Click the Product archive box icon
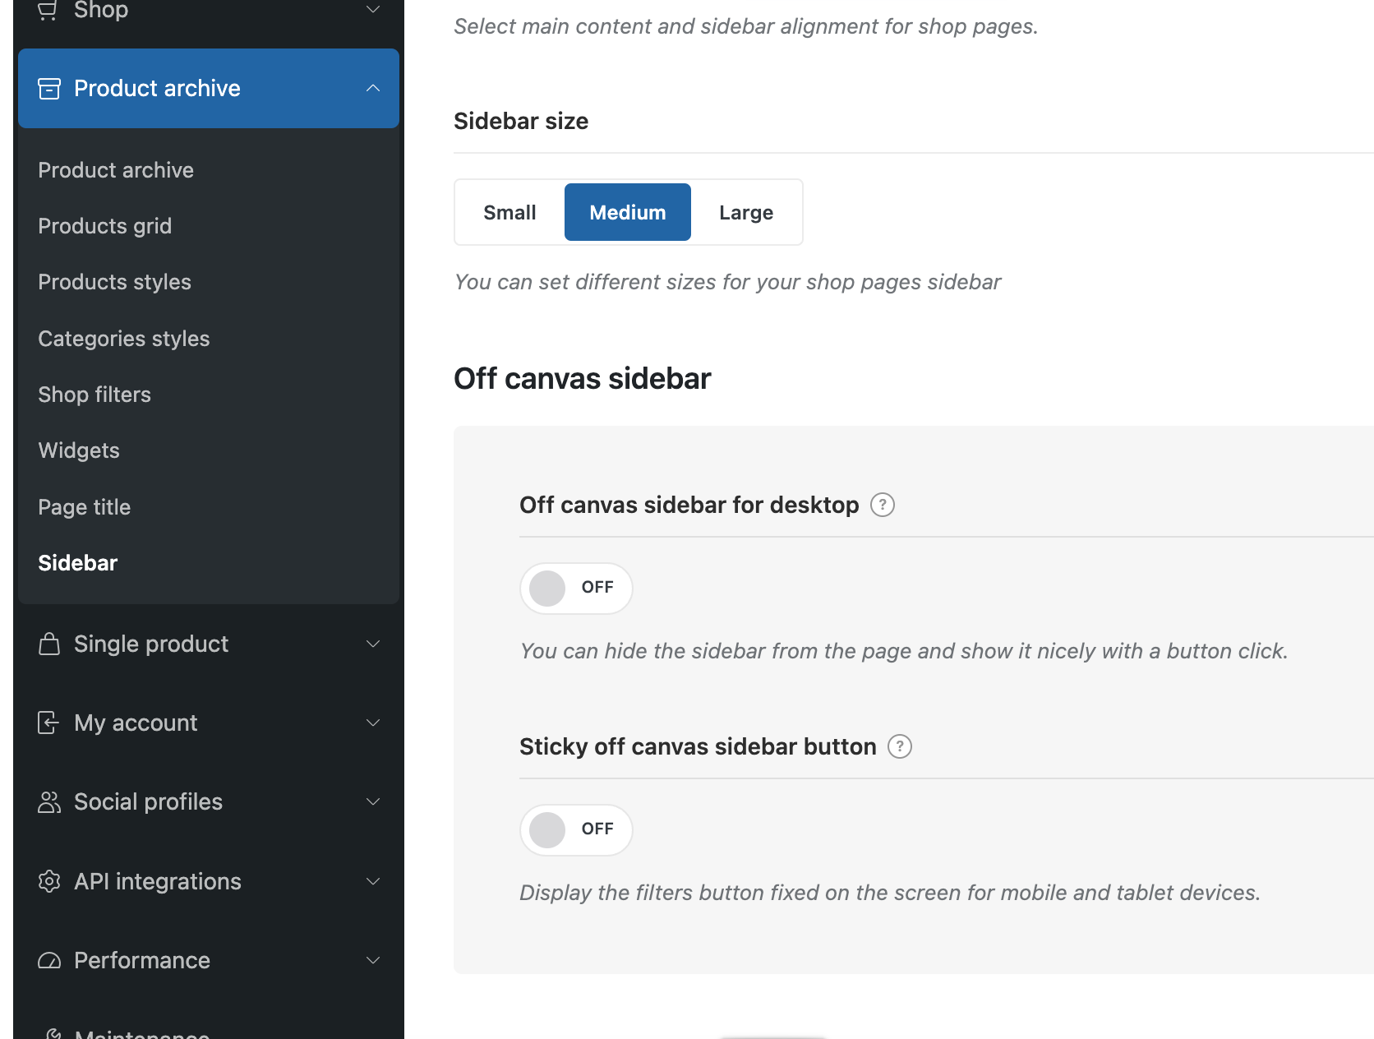This screenshot has height=1039, width=1374. point(49,88)
